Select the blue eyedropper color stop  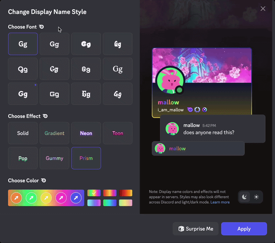click(x=76, y=198)
